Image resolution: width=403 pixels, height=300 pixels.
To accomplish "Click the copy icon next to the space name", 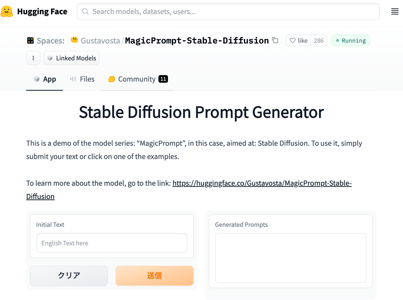I will pyautogui.click(x=275, y=40).
